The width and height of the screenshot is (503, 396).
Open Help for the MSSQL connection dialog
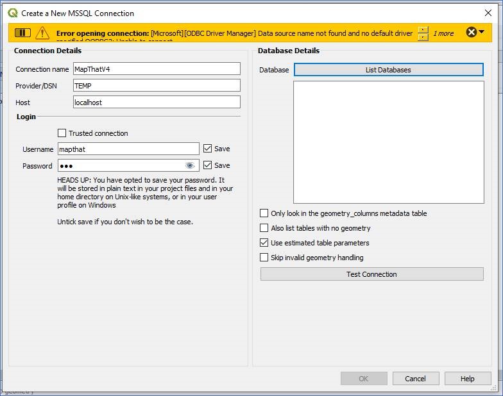[467, 378]
